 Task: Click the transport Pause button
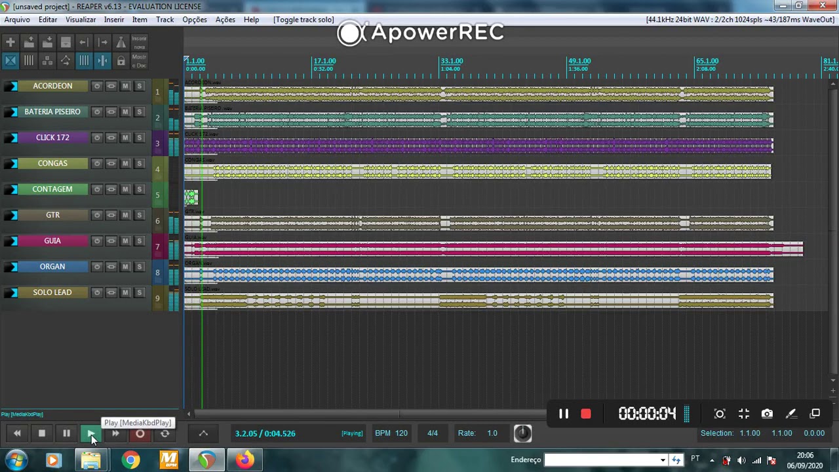[66, 433]
